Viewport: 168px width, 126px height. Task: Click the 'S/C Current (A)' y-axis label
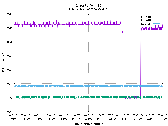(x=3, y=63)
